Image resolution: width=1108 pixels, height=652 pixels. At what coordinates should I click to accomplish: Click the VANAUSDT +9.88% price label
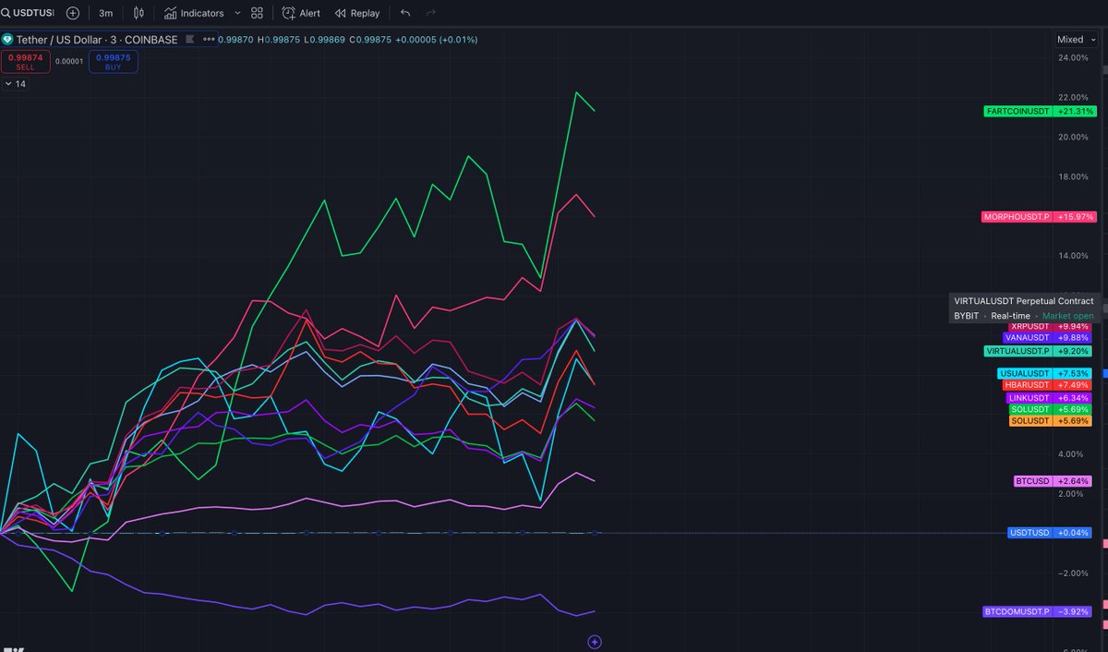[1048, 338]
